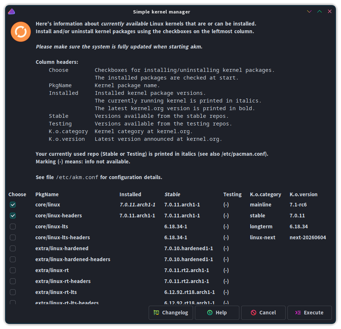This screenshot has width=341, height=329.
Task: Check the extra/linux-rt-headers checkbox
Action: pos(13,281)
